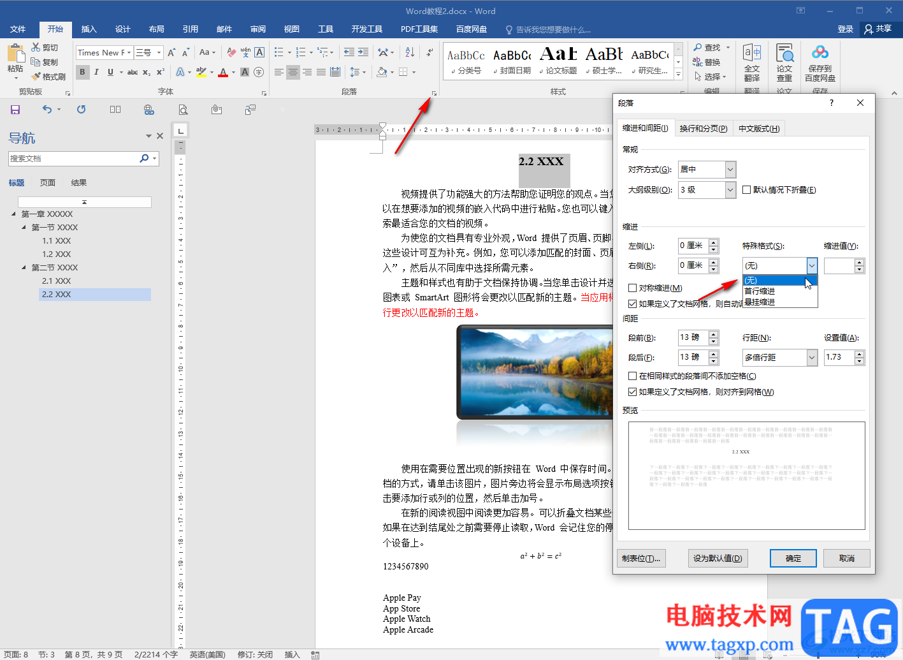This screenshot has width=903, height=660.
Task: Open the 审阅 ribbon tab
Action: point(258,29)
